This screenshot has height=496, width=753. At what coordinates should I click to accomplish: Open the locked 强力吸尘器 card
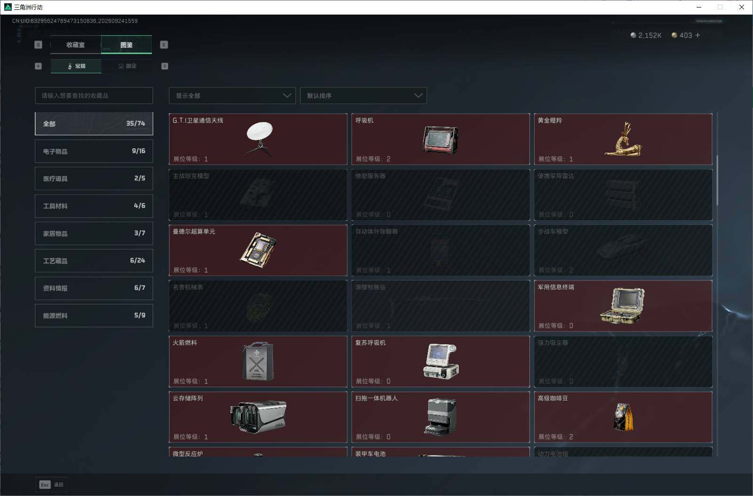click(623, 361)
